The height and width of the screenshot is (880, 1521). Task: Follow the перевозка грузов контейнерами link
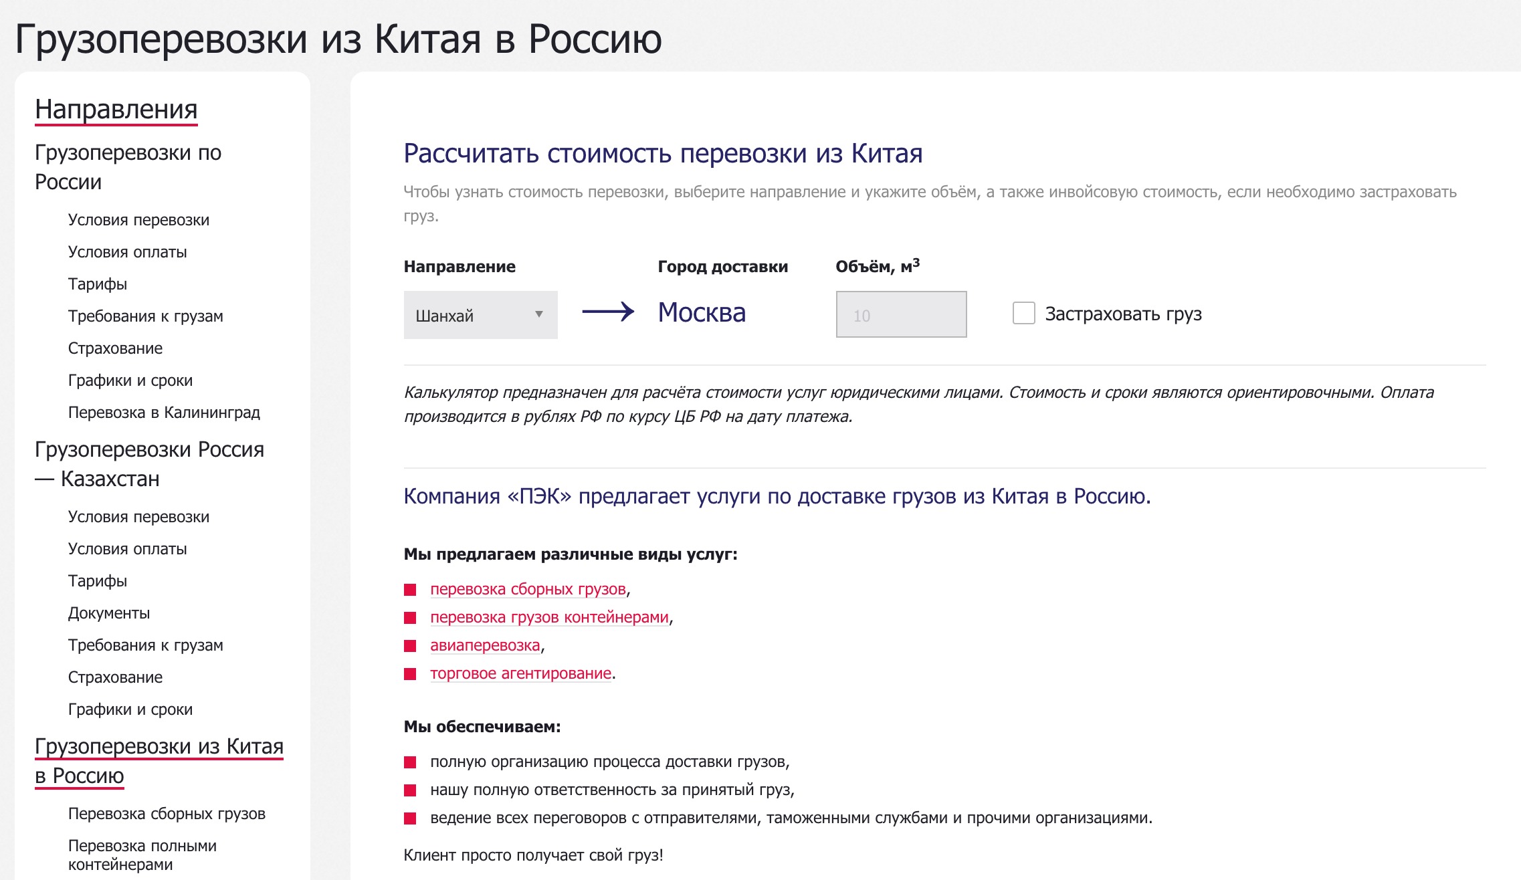pyautogui.click(x=549, y=617)
